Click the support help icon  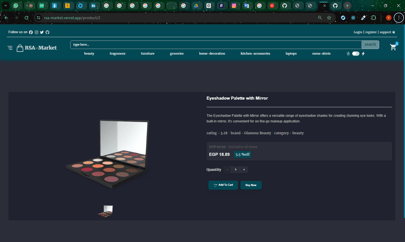pyautogui.click(x=394, y=32)
